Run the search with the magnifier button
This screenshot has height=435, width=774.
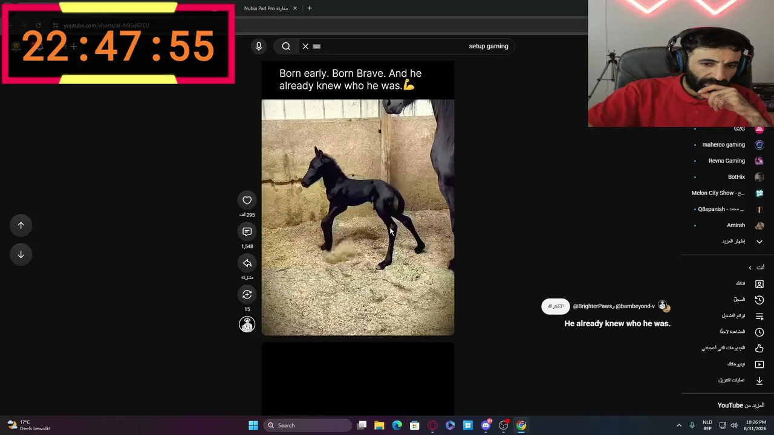point(286,46)
